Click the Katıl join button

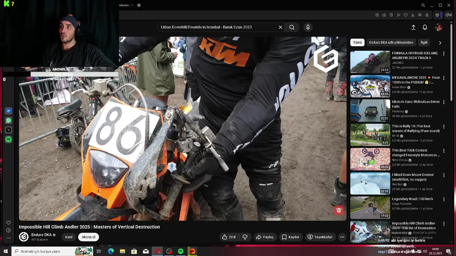[x=69, y=237]
